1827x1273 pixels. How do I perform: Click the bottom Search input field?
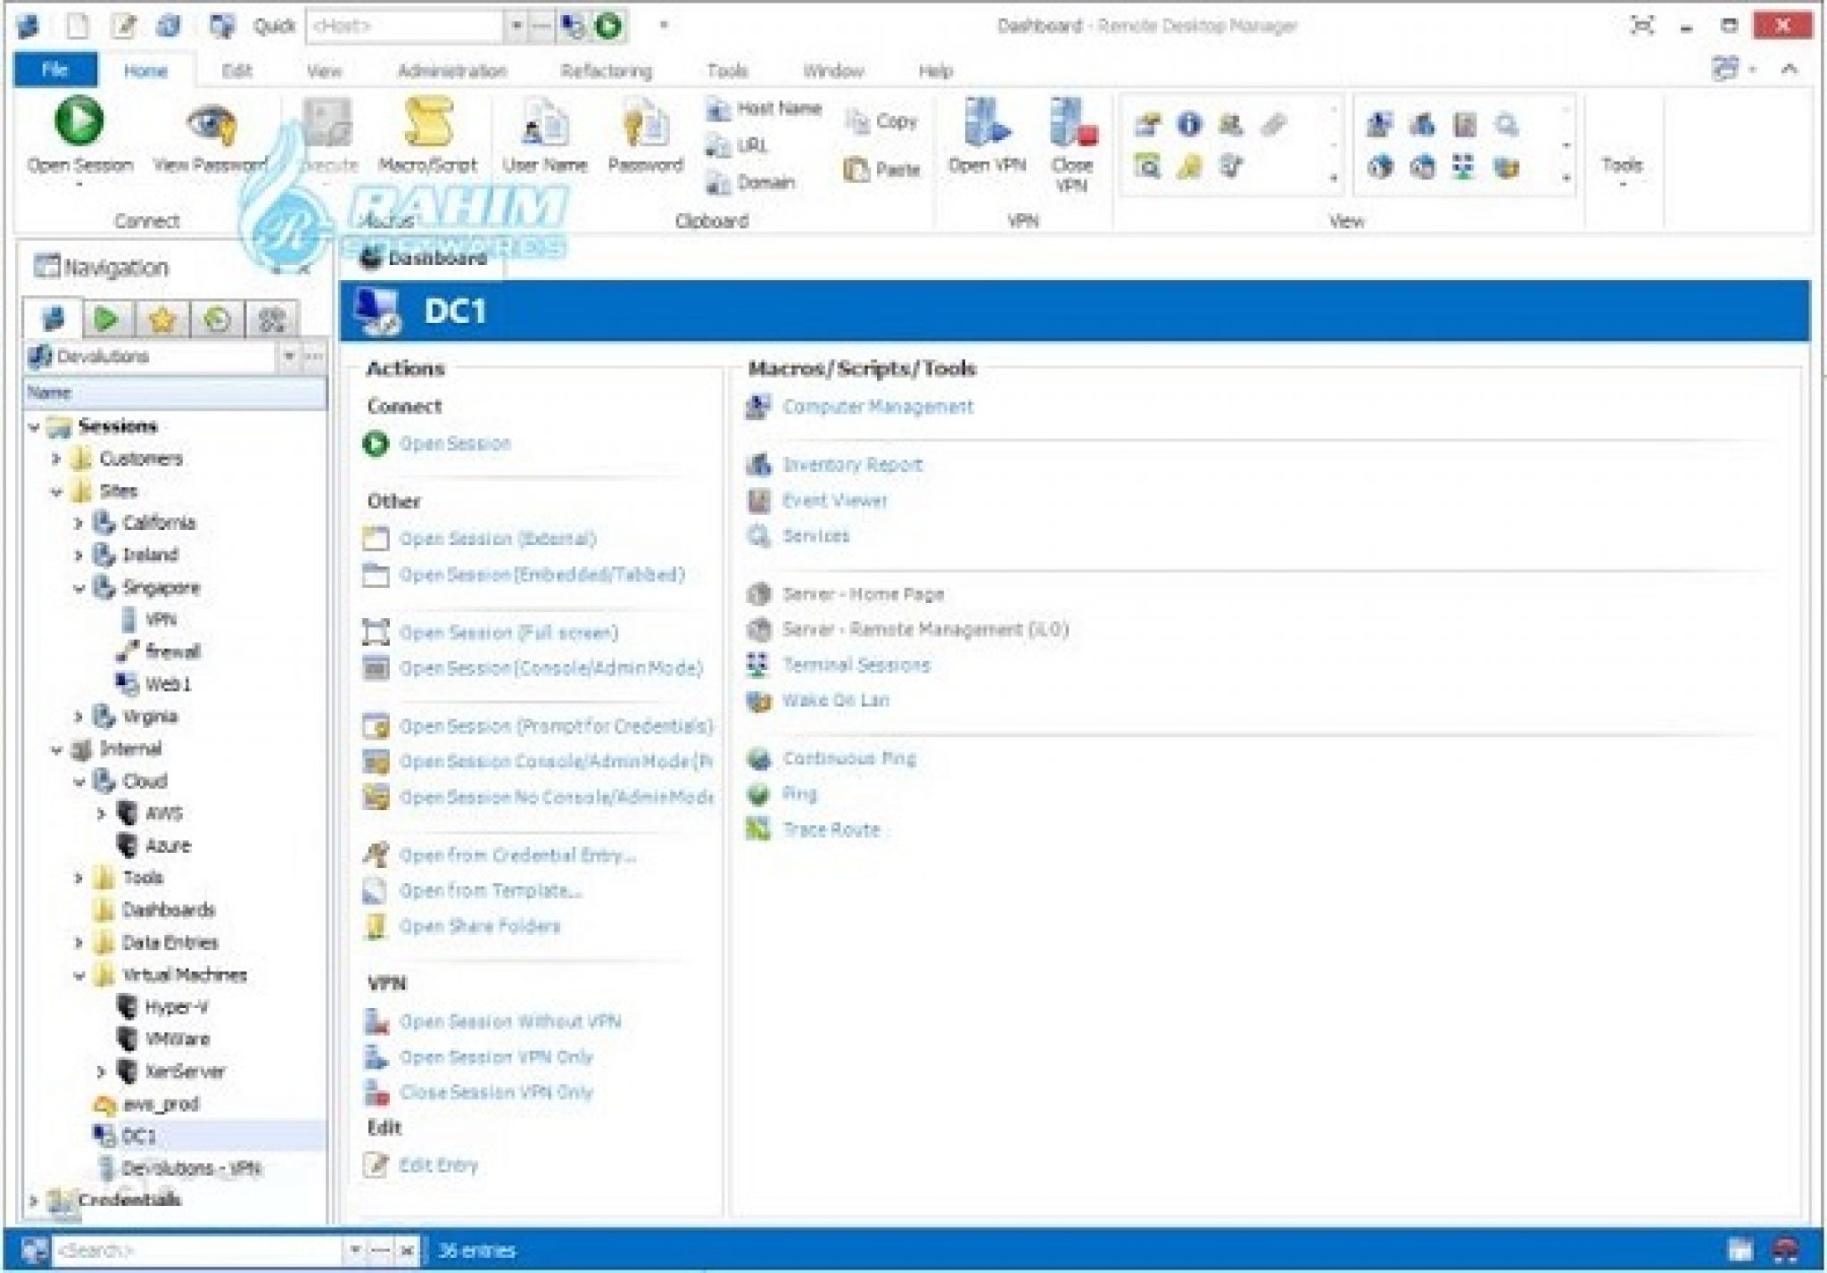196,1250
